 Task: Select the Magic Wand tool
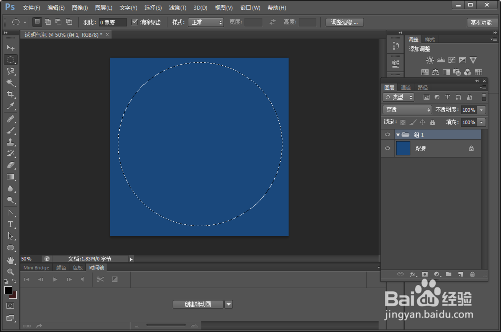(10, 82)
